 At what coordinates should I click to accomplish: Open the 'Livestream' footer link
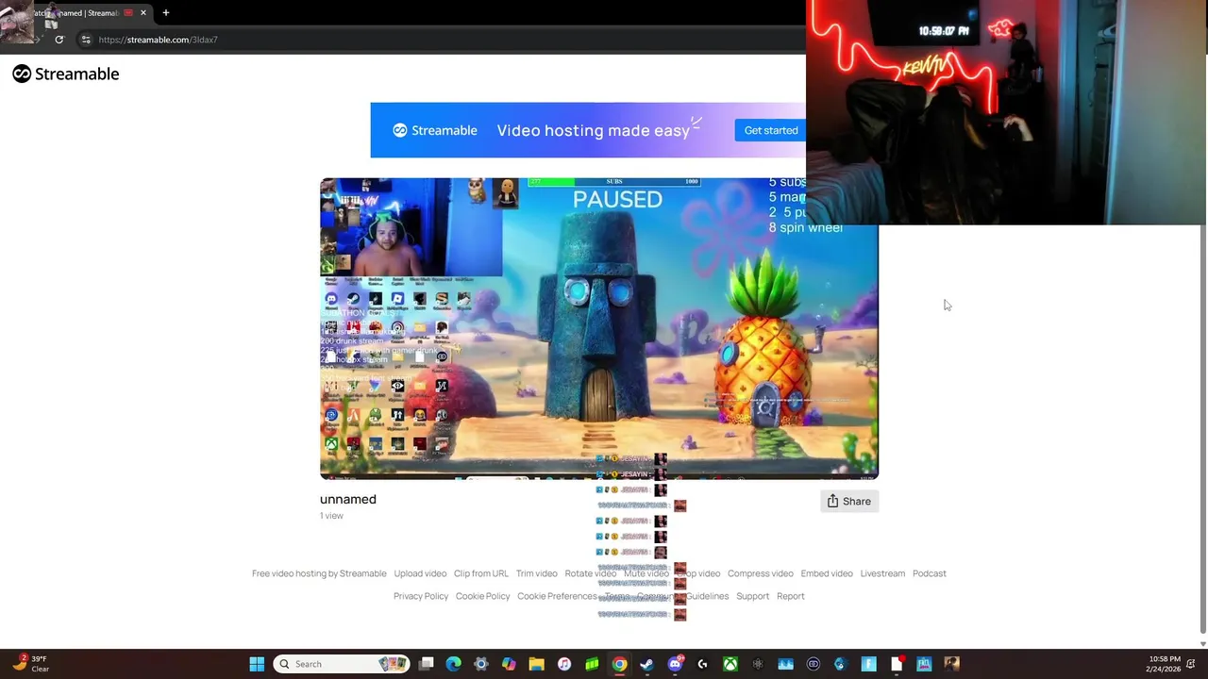(x=882, y=573)
